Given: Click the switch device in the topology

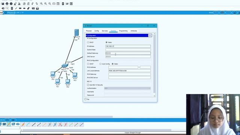Looking at the screenshot, I should pos(65,66).
